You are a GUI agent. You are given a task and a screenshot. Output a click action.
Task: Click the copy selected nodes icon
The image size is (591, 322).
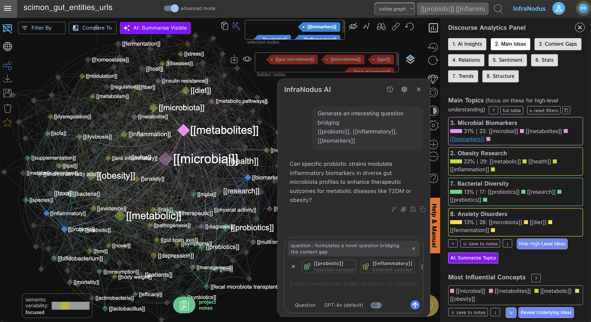pyautogui.click(x=225, y=26)
